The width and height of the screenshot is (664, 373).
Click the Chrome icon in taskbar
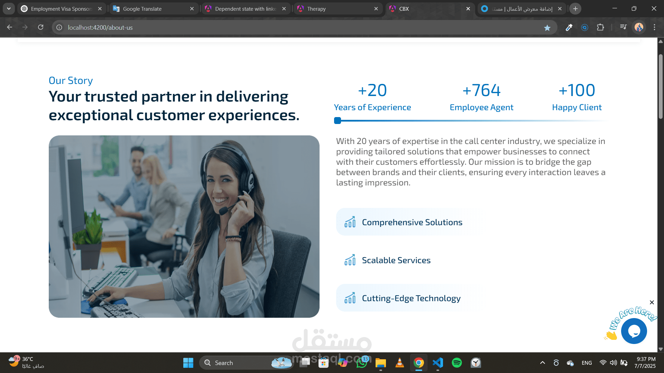tap(419, 363)
